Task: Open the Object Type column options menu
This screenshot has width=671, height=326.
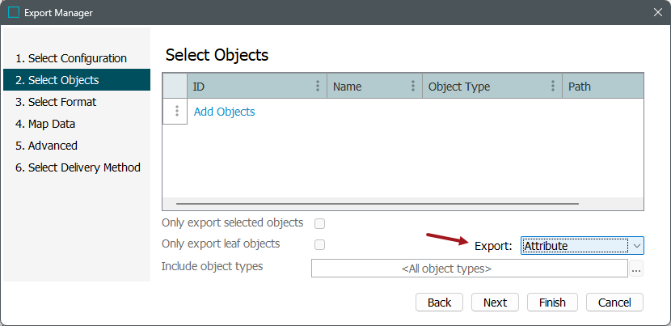Action: click(553, 87)
